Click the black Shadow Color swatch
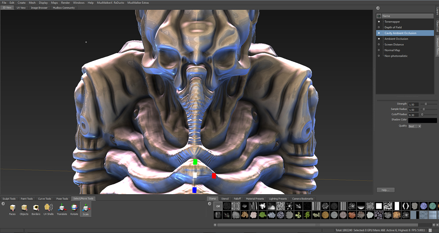 422,120
